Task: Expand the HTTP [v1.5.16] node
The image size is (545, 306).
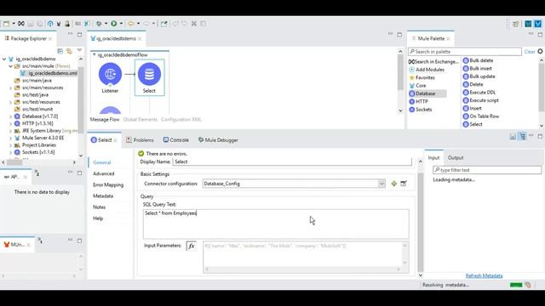Action: [10, 123]
